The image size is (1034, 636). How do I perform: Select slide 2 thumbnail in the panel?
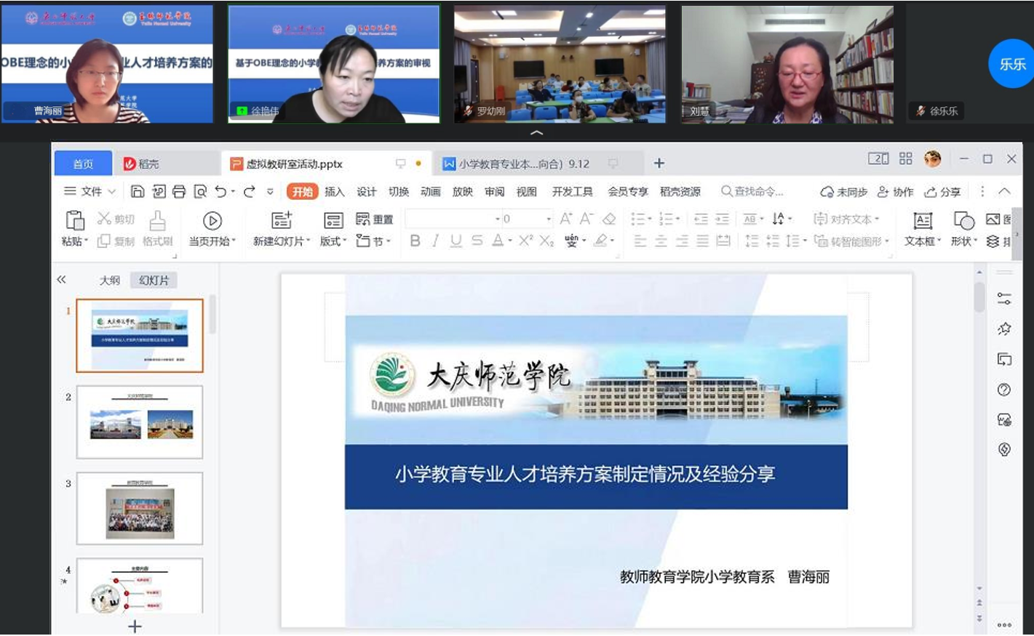pos(140,422)
